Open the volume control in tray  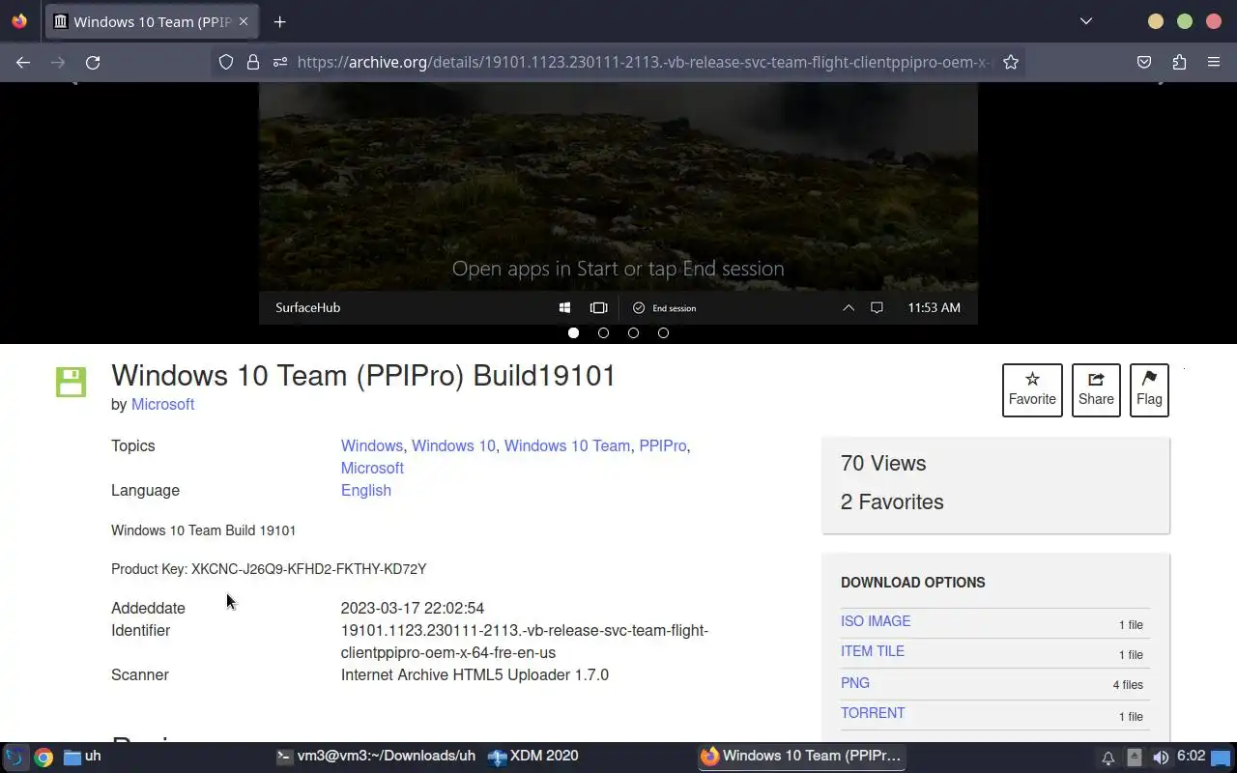pos(1161,758)
